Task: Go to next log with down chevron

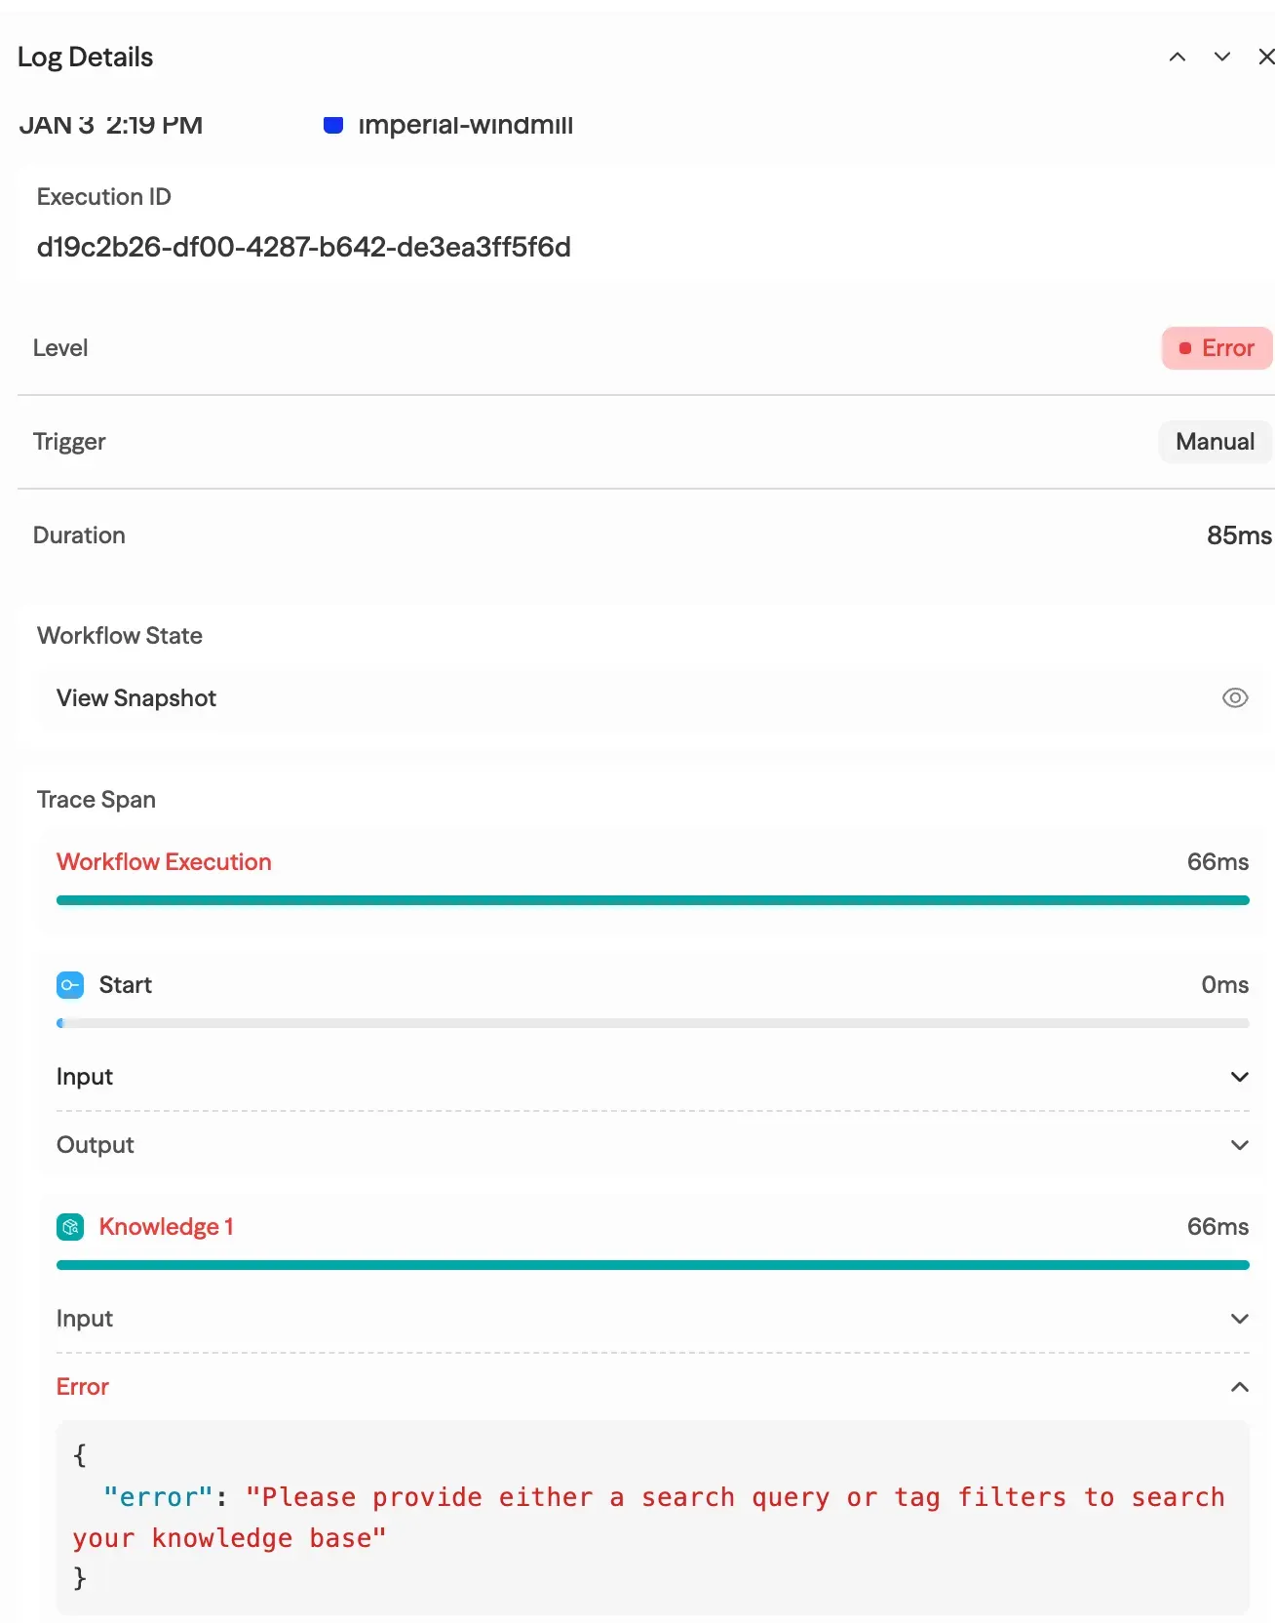Action: pos(1221,58)
